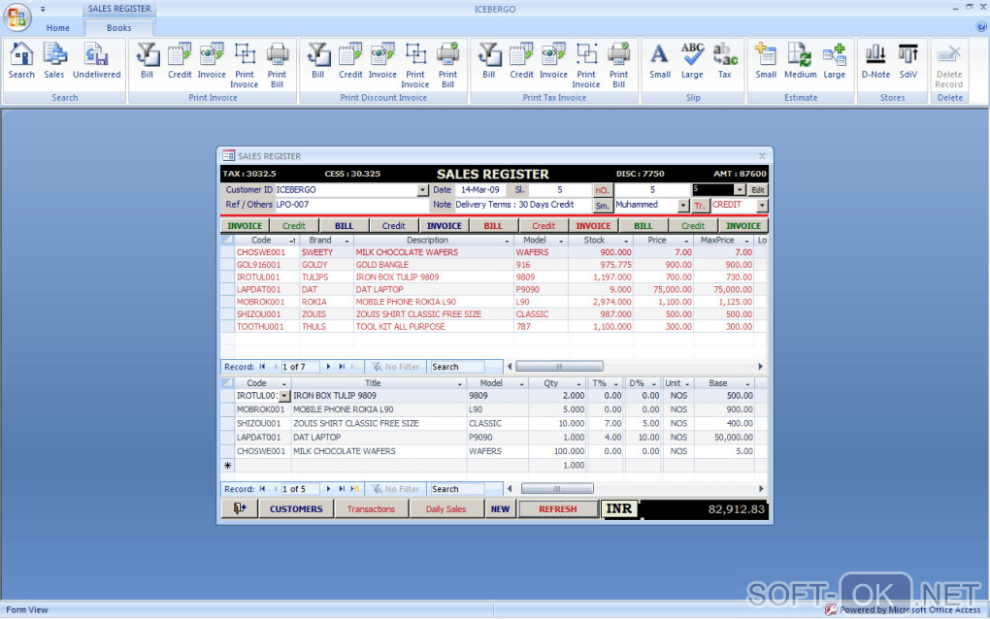Open the Qty column filter arrow
The height and width of the screenshot is (619, 990).
[578, 383]
